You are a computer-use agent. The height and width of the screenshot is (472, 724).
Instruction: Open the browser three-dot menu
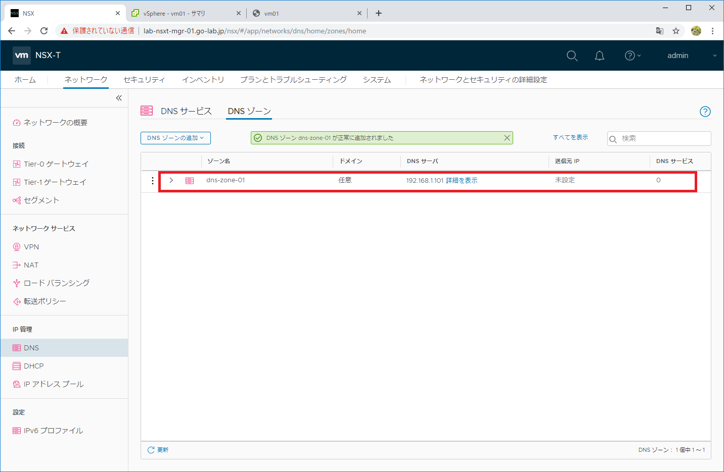(712, 31)
